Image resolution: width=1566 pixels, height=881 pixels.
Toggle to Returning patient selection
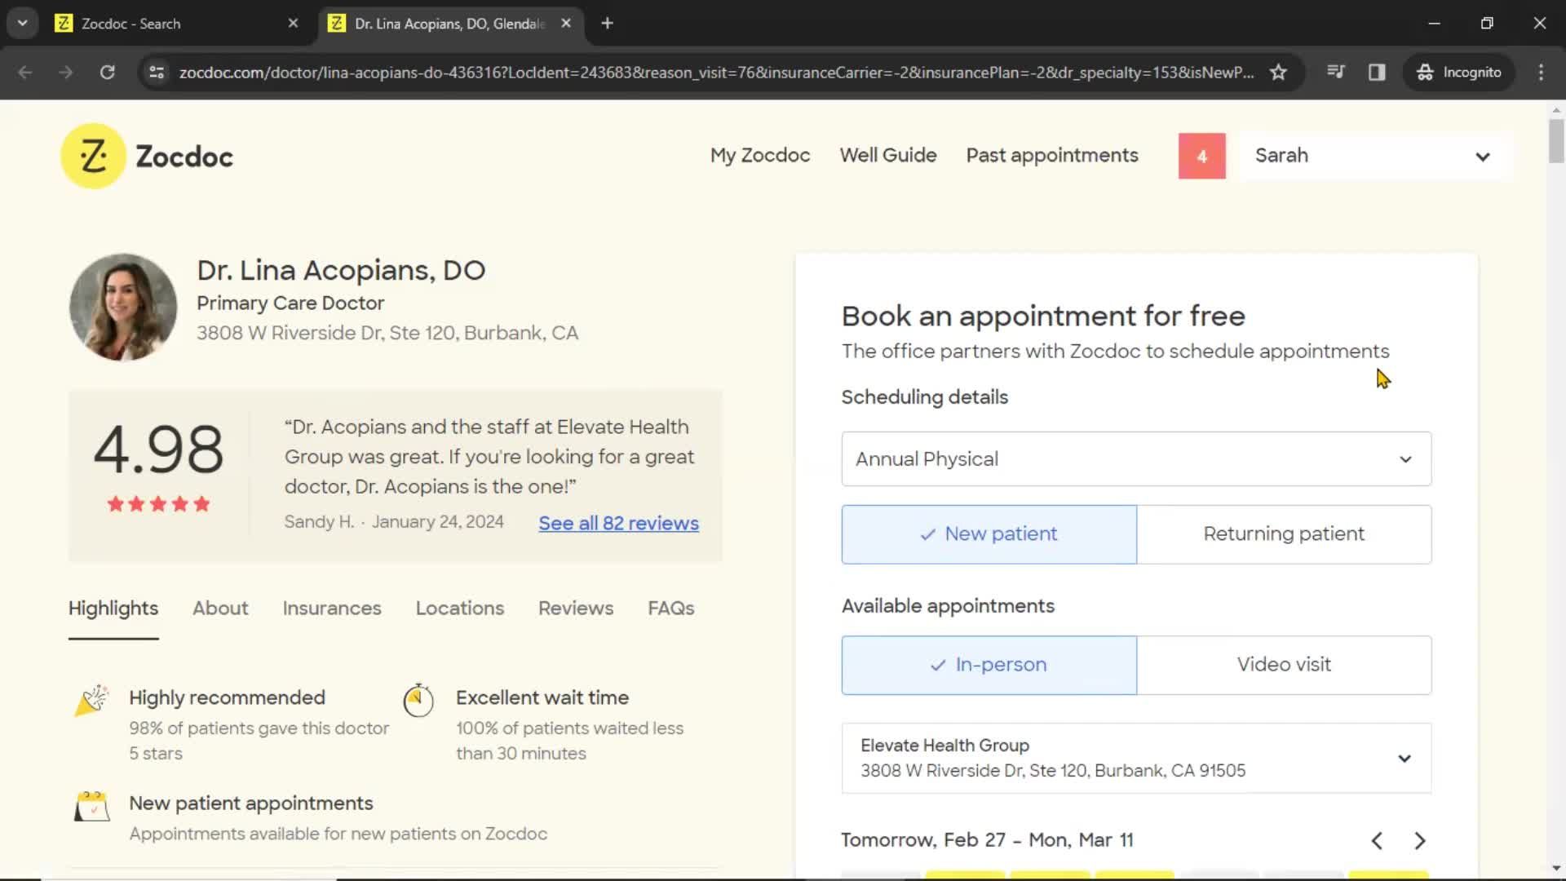(1285, 533)
